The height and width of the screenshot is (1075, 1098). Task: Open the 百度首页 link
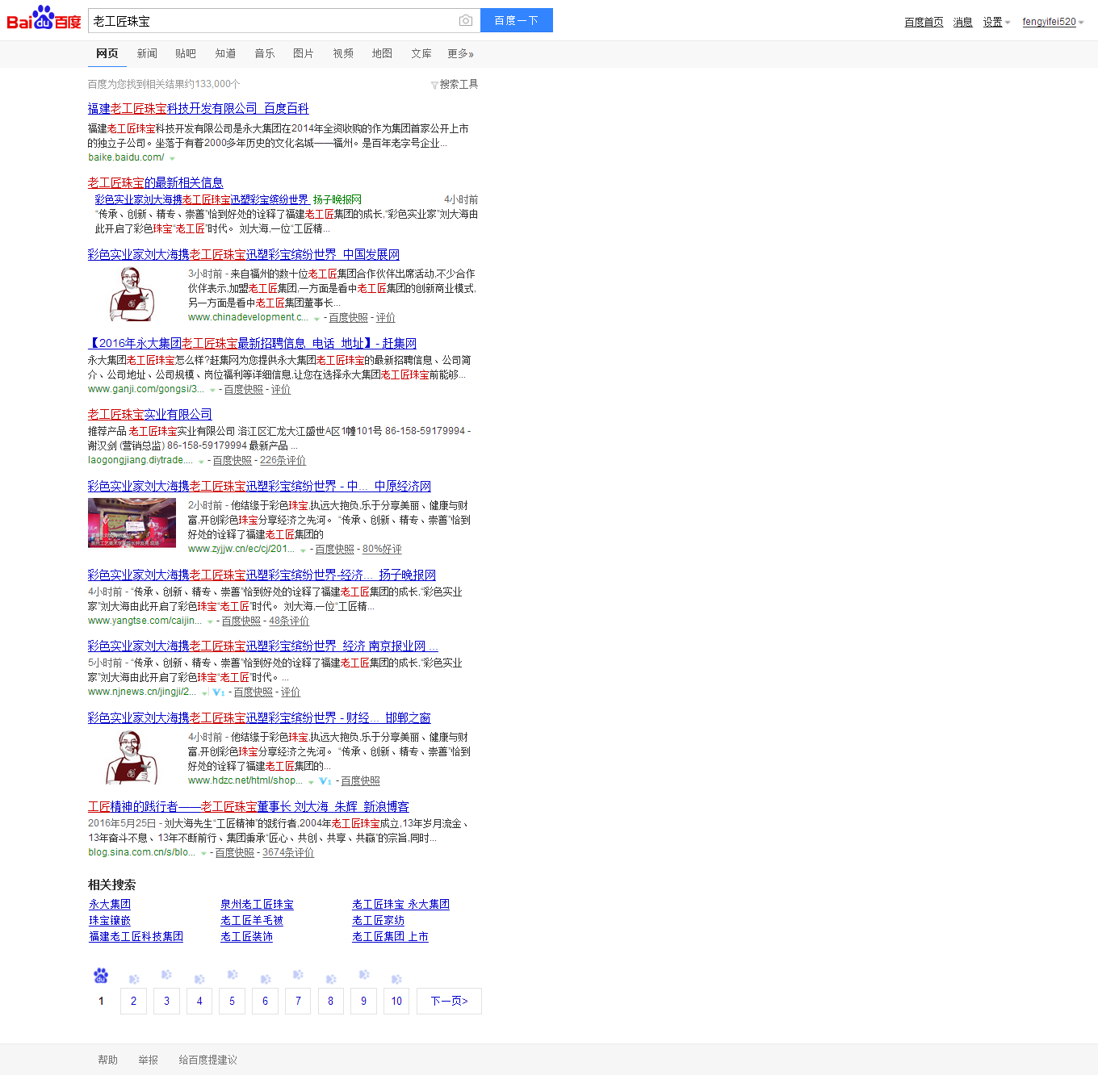click(924, 22)
